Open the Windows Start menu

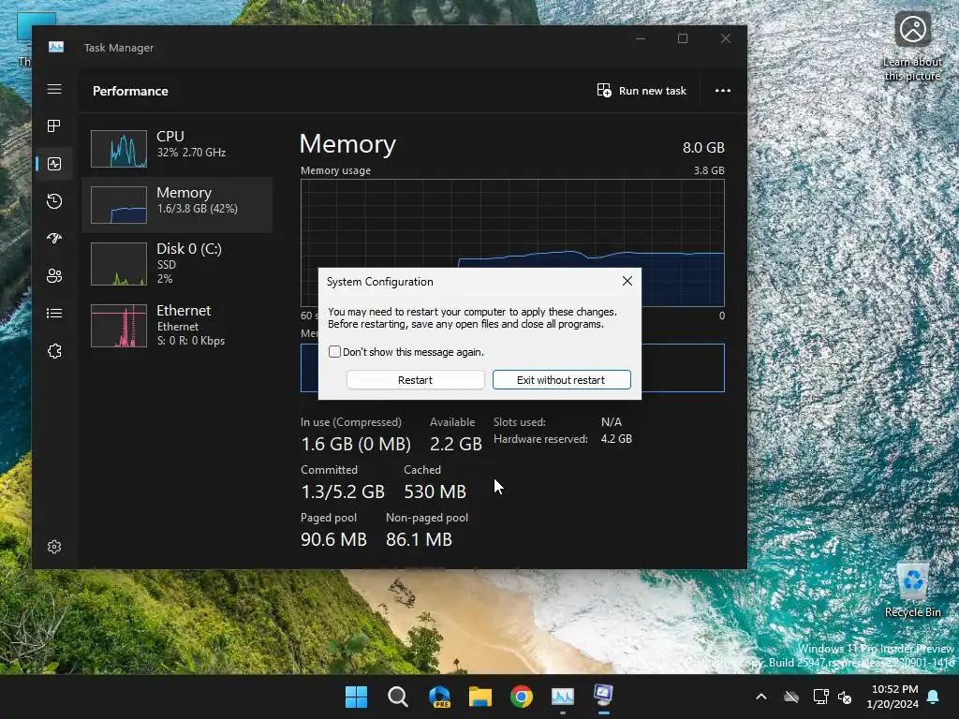point(356,697)
